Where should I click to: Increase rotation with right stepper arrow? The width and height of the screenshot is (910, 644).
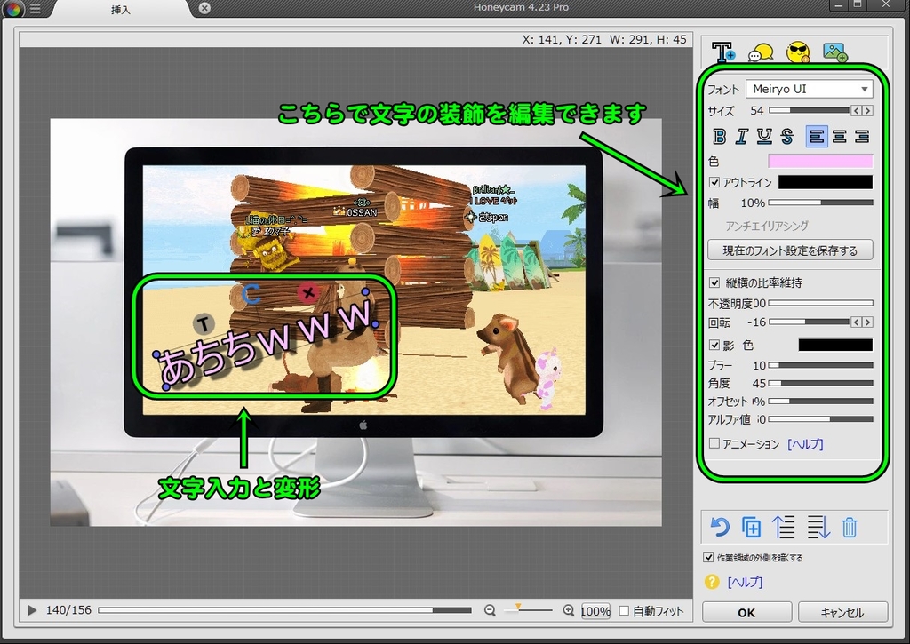pos(867,322)
